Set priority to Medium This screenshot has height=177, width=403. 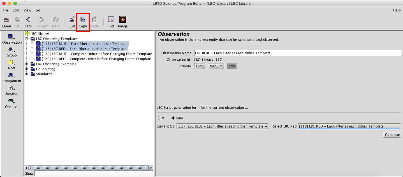coord(216,66)
